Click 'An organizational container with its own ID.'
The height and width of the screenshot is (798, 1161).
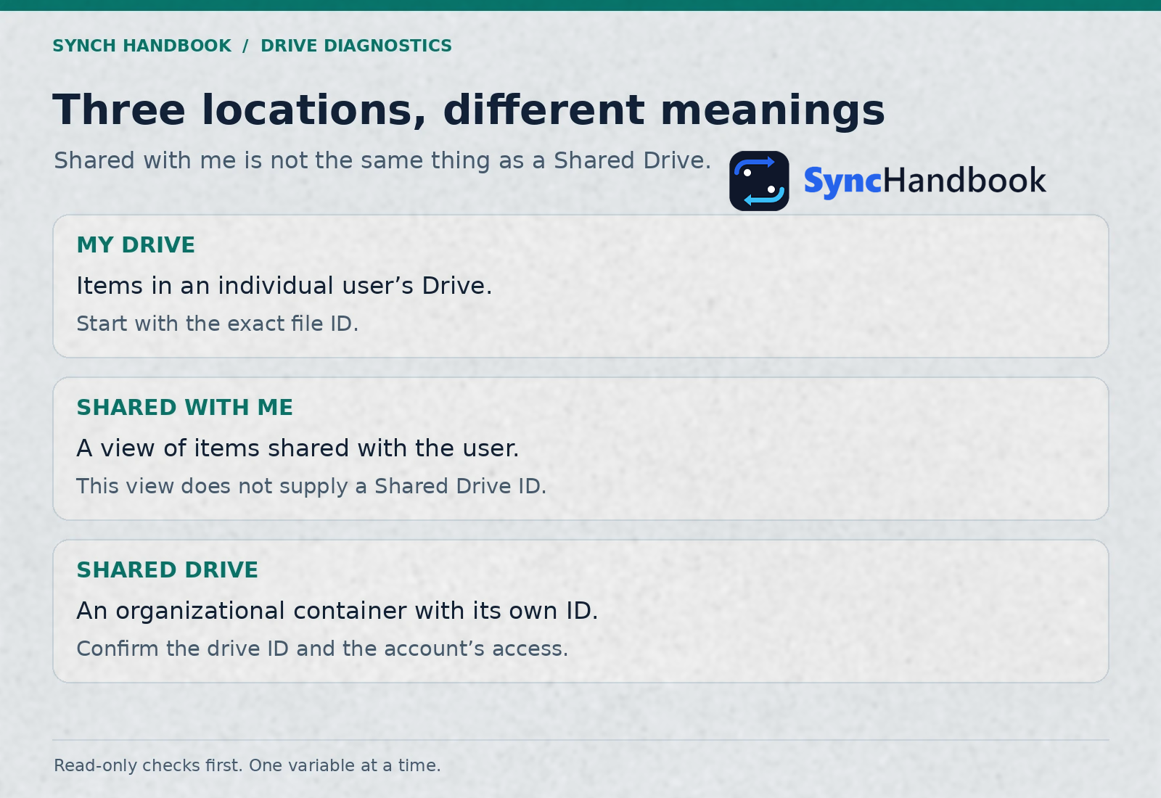coord(337,611)
